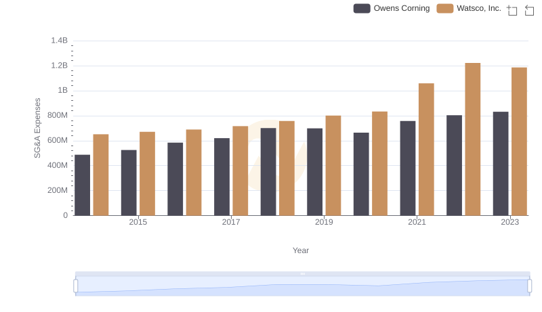Click the Owens Corning bar for 2020
Viewport: 542px width, 312px height.
(361, 174)
